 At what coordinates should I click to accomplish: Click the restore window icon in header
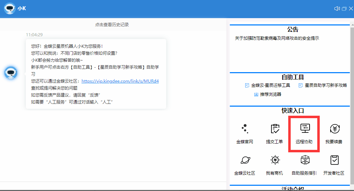click(x=344, y=9)
